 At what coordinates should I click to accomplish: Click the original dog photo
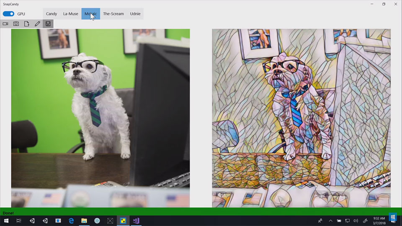coord(100,118)
